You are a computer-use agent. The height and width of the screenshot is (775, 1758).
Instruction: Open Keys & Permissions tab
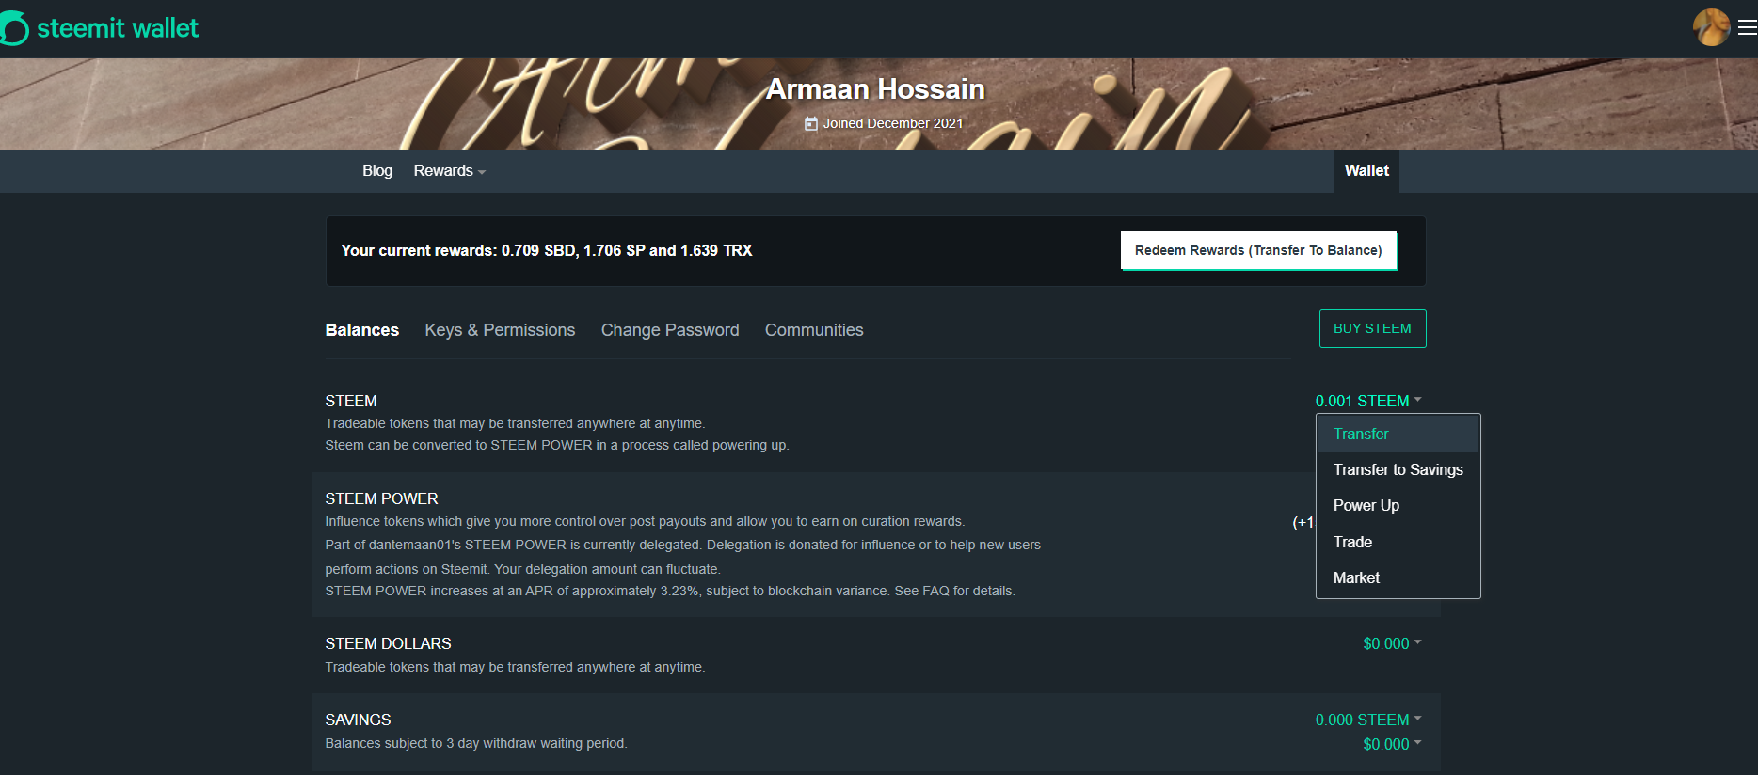tap(500, 330)
